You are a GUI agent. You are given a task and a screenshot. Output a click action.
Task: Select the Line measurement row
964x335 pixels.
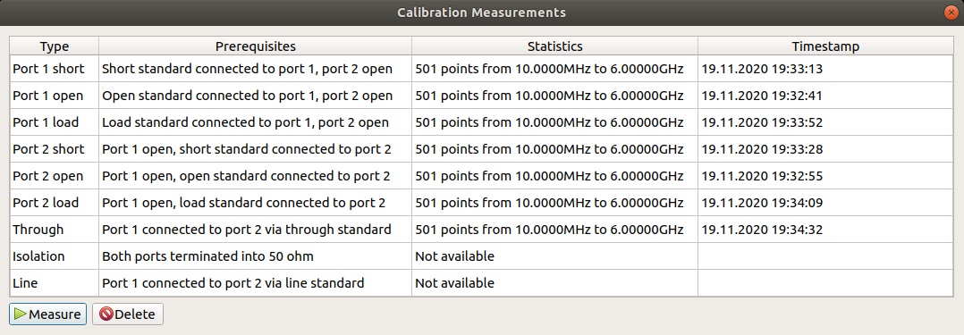tap(482, 283)
